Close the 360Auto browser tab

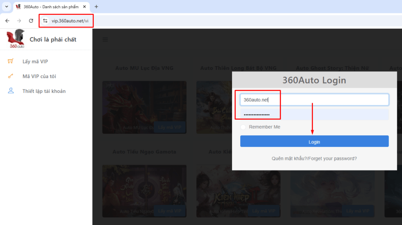click(84, 7)
